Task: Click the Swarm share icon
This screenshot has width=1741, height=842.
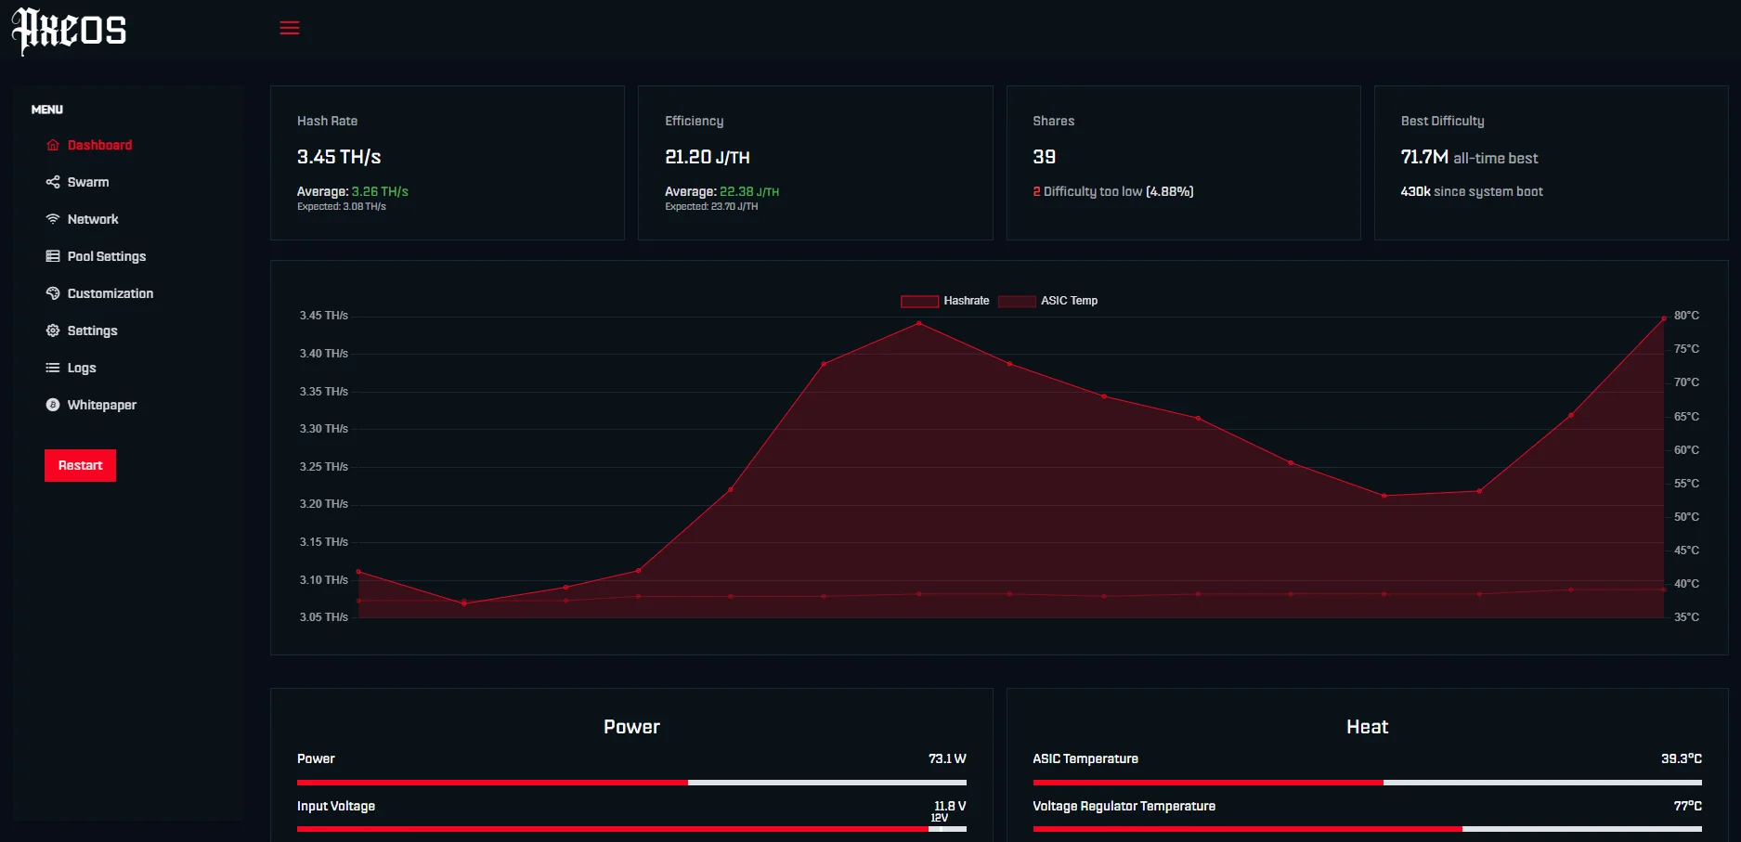Action: tap(53, 182)
